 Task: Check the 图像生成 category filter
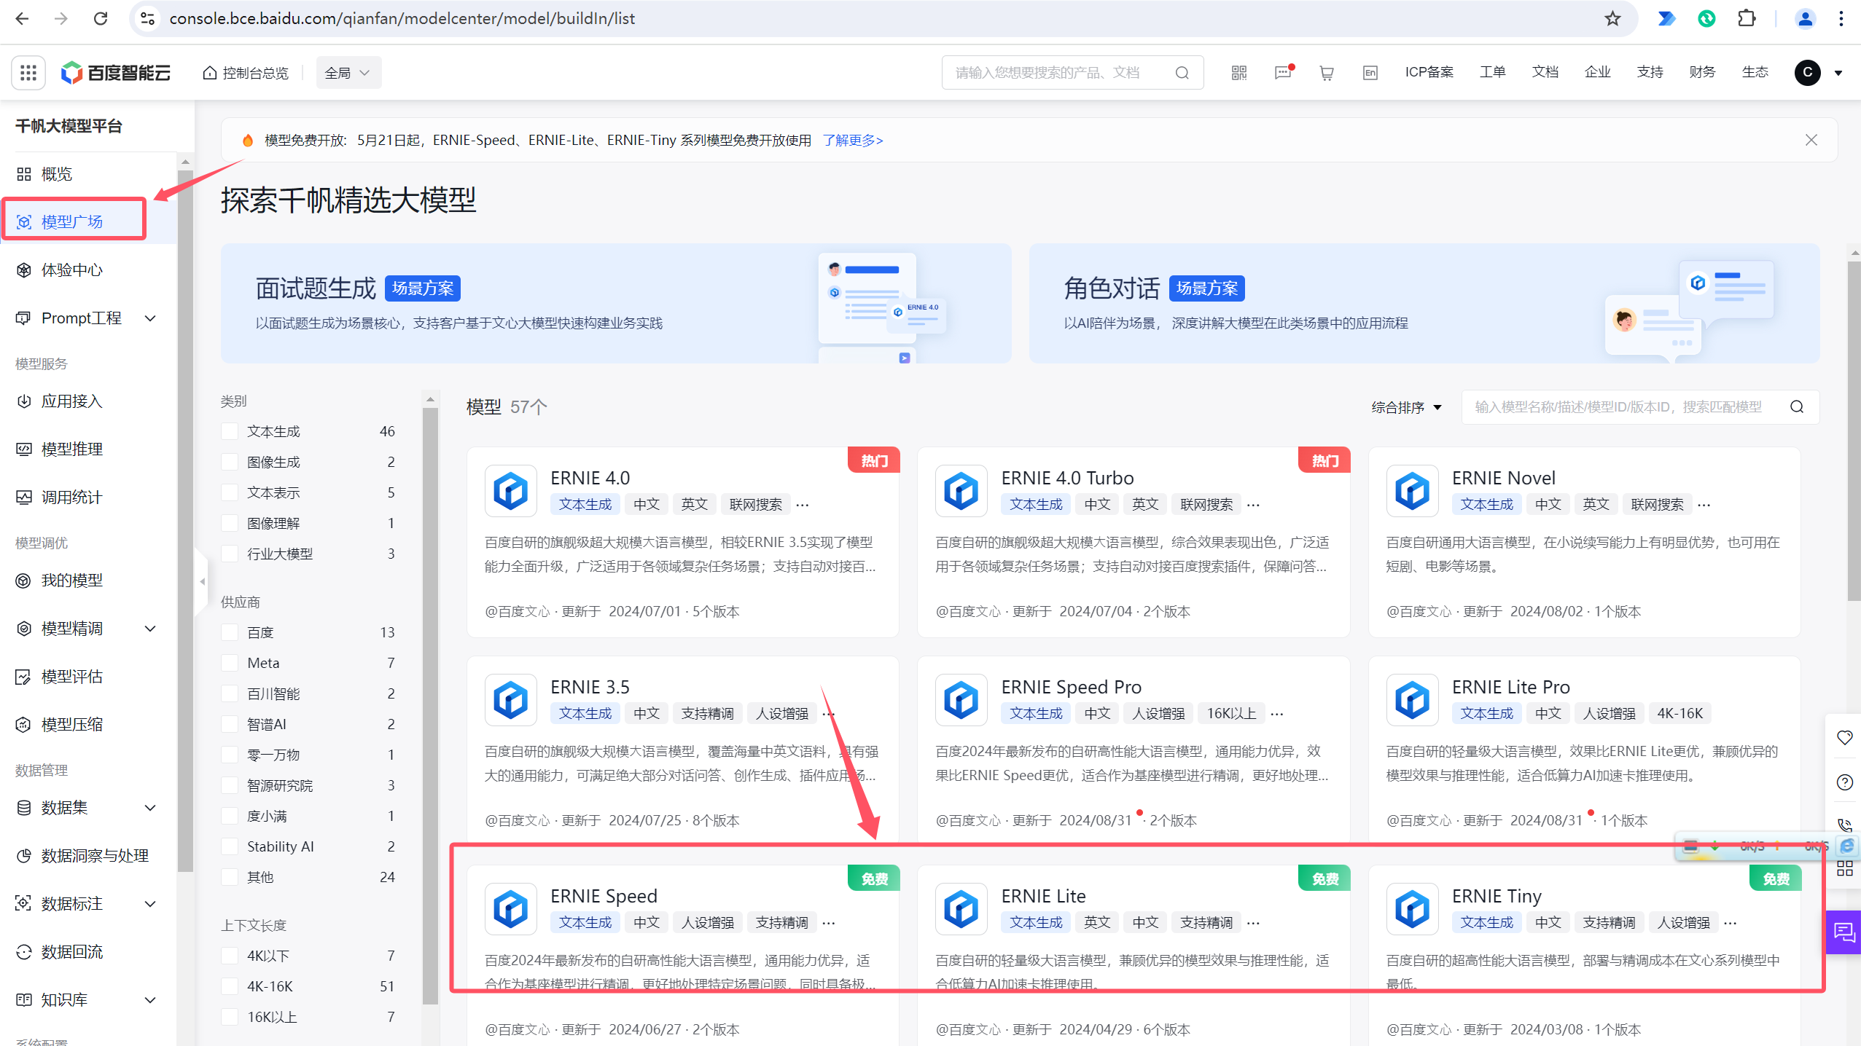pyautogui.click(x=230, y=462)
